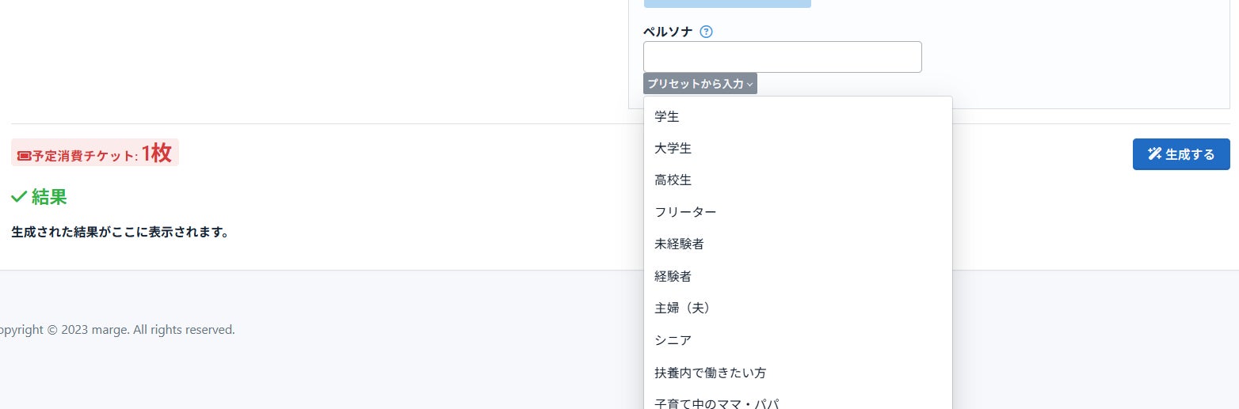Click the green checkmark icon next to 結果
The image size is (1239, 409).
tap(19, 197)
